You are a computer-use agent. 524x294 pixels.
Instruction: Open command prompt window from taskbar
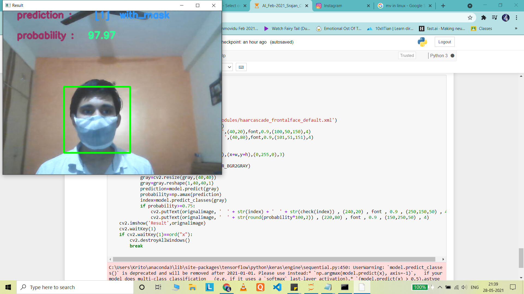(345, 287)
